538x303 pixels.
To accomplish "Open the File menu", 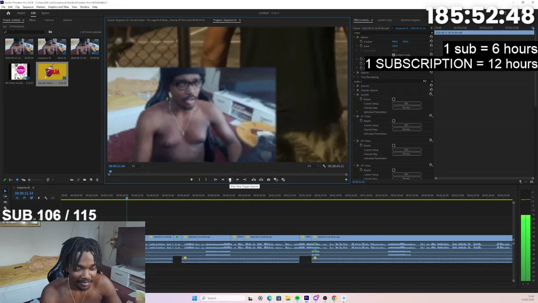I will coord(3,7).
